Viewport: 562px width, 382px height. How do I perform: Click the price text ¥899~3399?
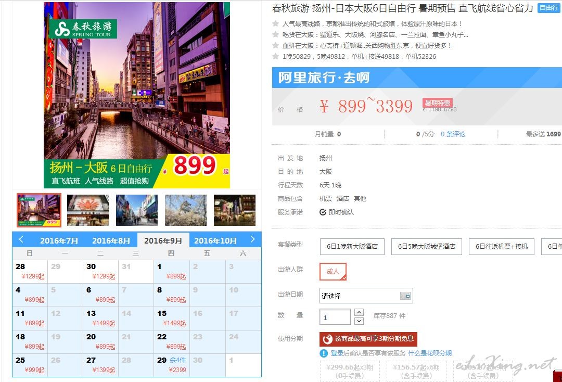tap(366, 106)
